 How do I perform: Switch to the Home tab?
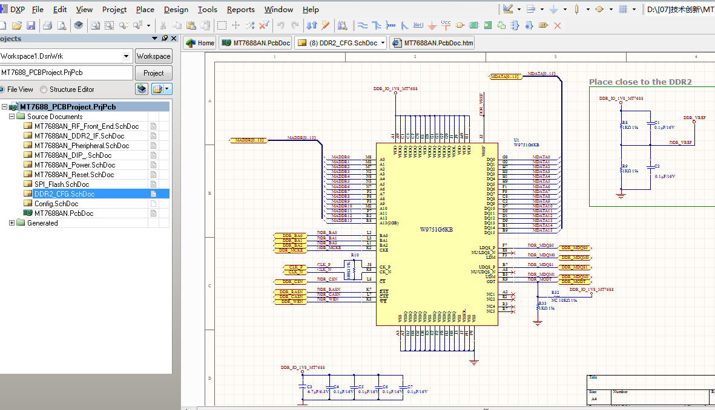(200, 43)
